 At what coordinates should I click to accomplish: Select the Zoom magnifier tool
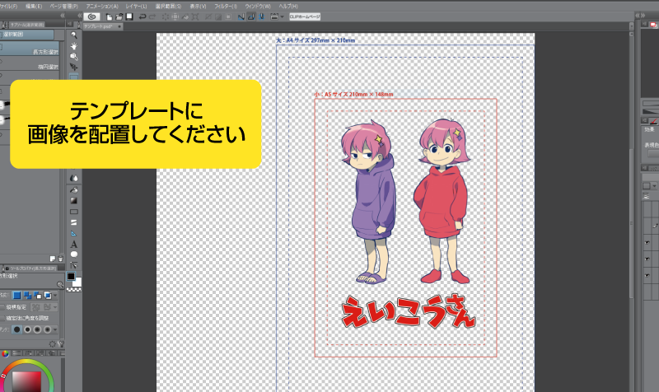tap(74, 35)
